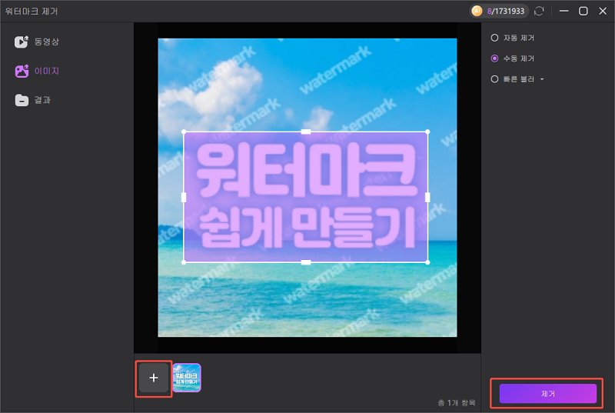This screenshot has width=615, height=413.
Task: Click the top-left corner selection handle
Action: pyautogui.click(x=184, y=132)
